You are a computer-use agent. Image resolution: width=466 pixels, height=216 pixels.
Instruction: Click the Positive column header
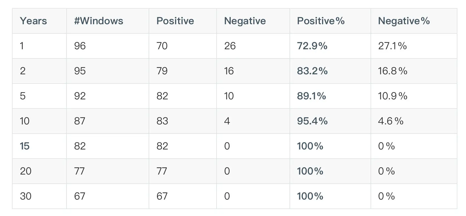pos(175,21)
